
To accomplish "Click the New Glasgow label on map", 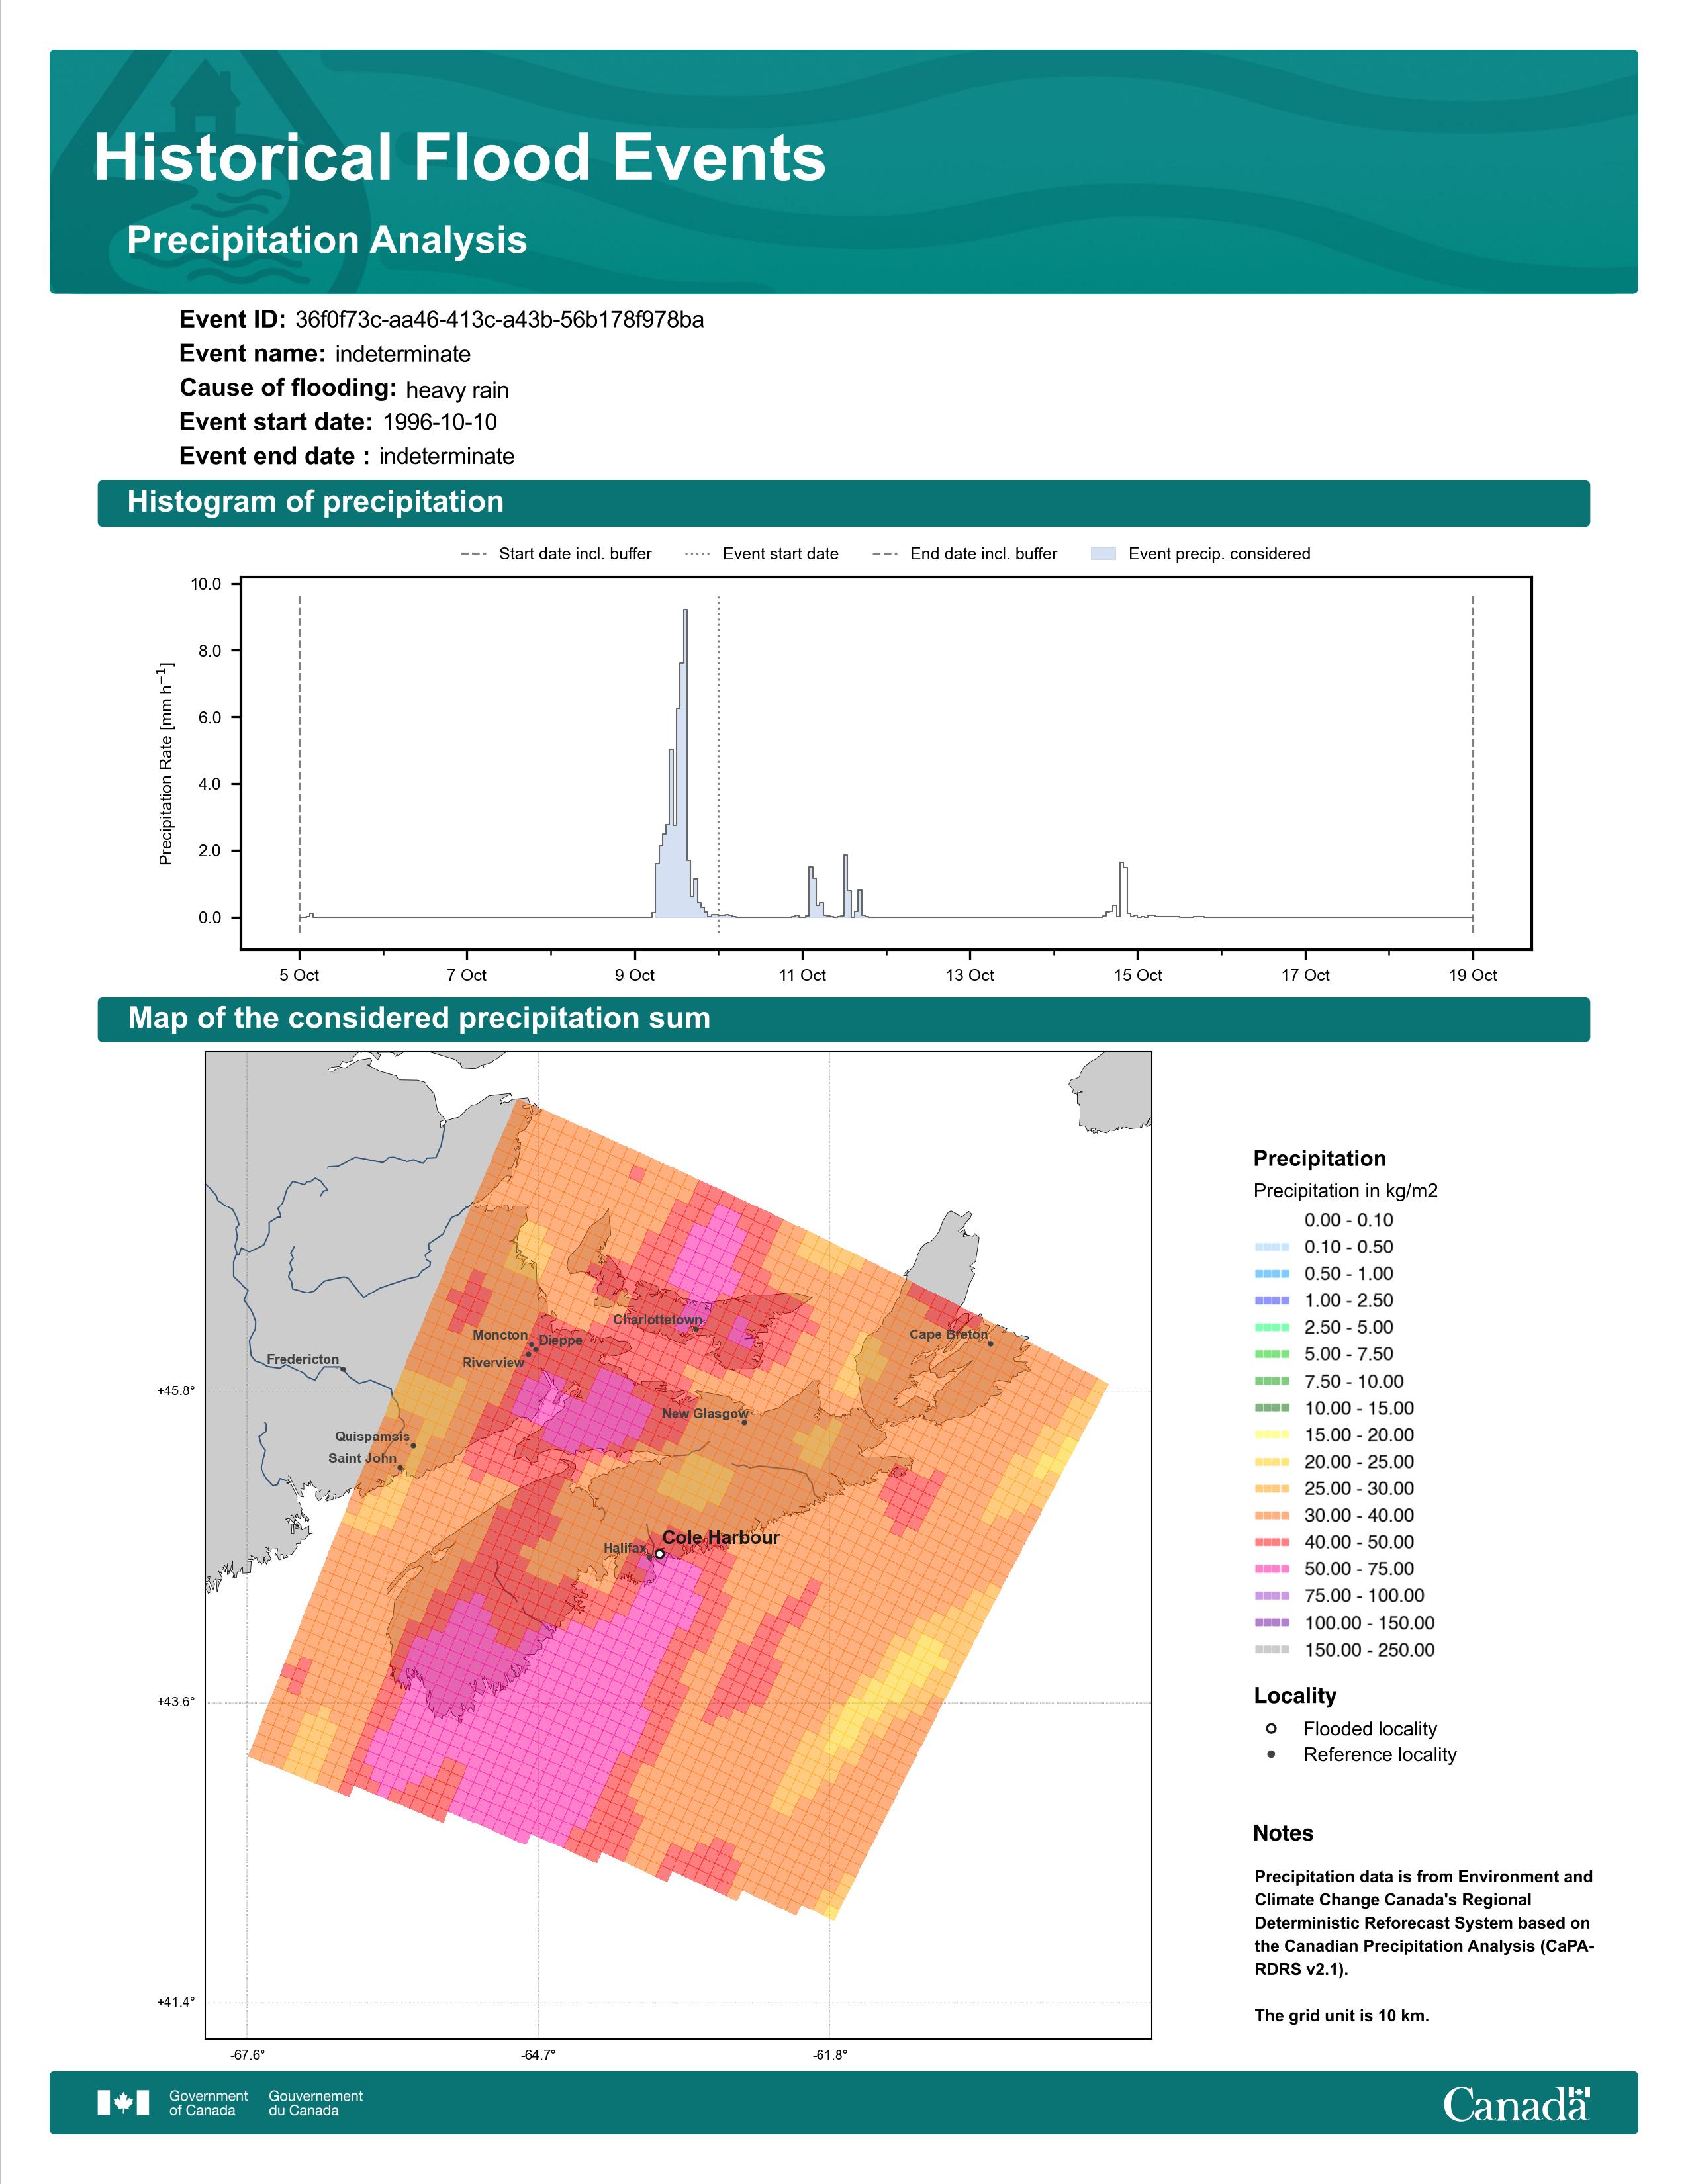I will [x=705, y=1413].
